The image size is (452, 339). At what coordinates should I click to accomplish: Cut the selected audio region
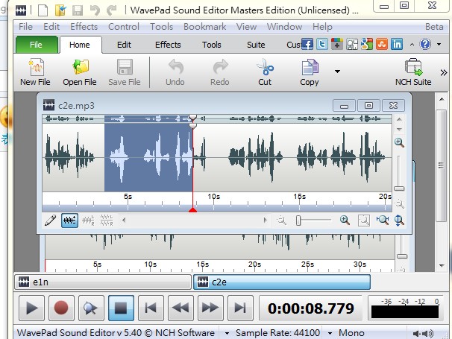[265, 72]
